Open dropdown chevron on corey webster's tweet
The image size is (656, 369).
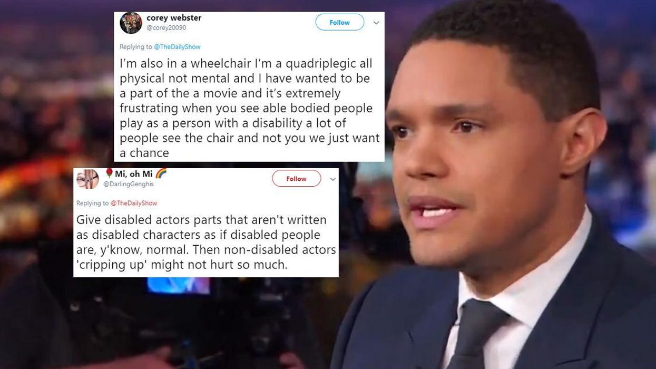377,23
